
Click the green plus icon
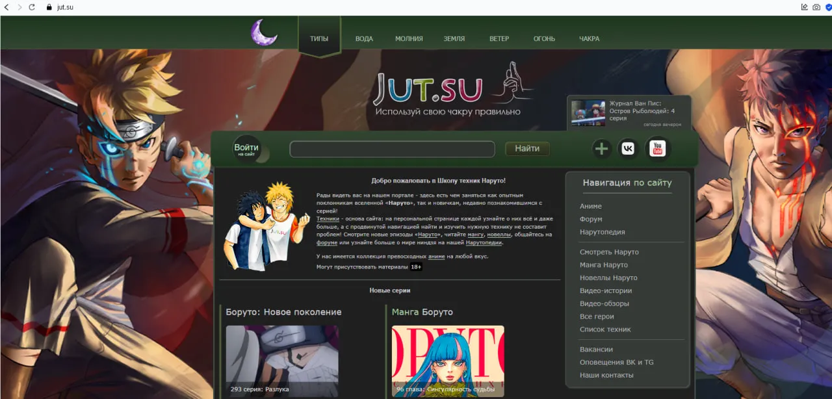[602, 149]
